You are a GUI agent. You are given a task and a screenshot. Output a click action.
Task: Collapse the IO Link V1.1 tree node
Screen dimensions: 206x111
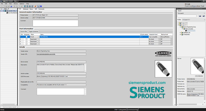(x=178, y=25)
